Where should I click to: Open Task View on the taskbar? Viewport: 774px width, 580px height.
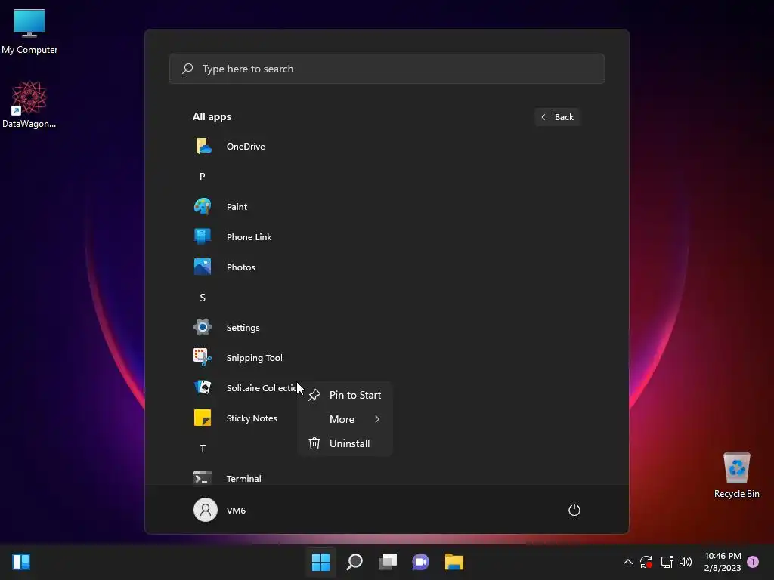point(388,562)
